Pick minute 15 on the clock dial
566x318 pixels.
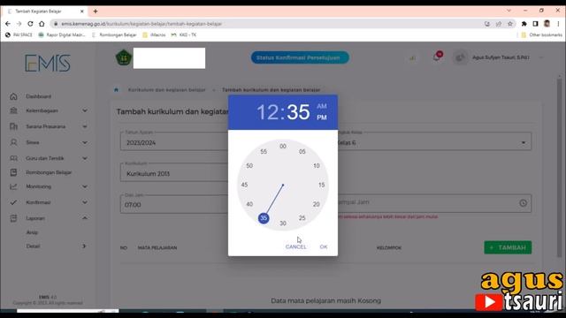(x=322, y=185)
